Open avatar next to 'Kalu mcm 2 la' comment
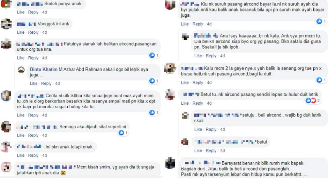 coord(170,68)
